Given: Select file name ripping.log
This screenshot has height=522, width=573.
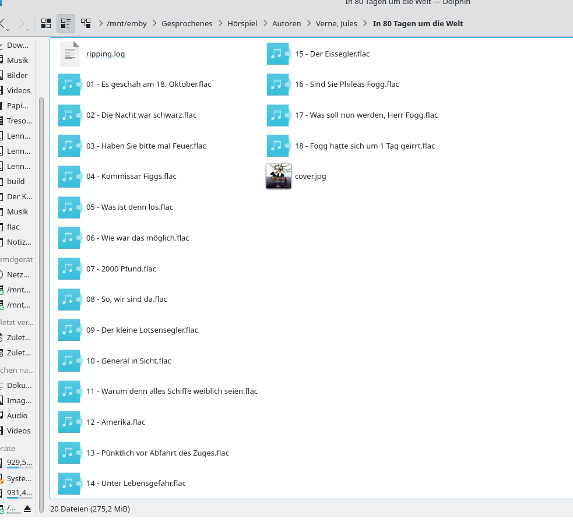Looking at the screenshot, I should pos(106,54).
